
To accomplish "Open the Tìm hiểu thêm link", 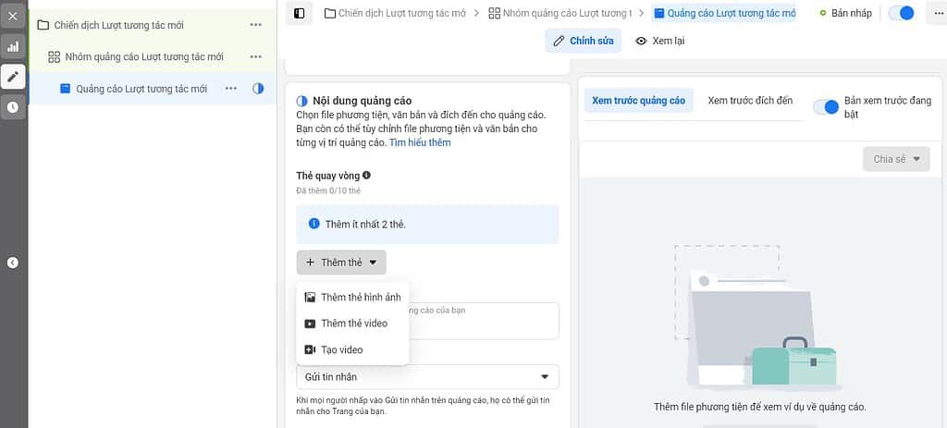I will [419, 143].
